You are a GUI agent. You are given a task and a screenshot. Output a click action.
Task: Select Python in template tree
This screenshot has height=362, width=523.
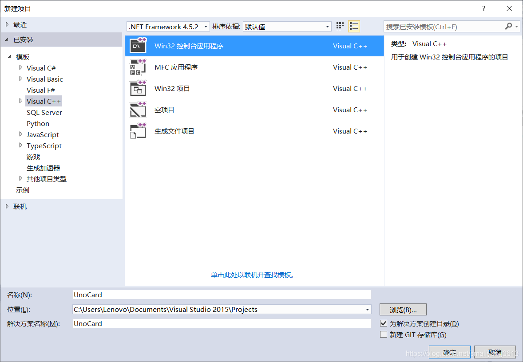pos(38,124)
